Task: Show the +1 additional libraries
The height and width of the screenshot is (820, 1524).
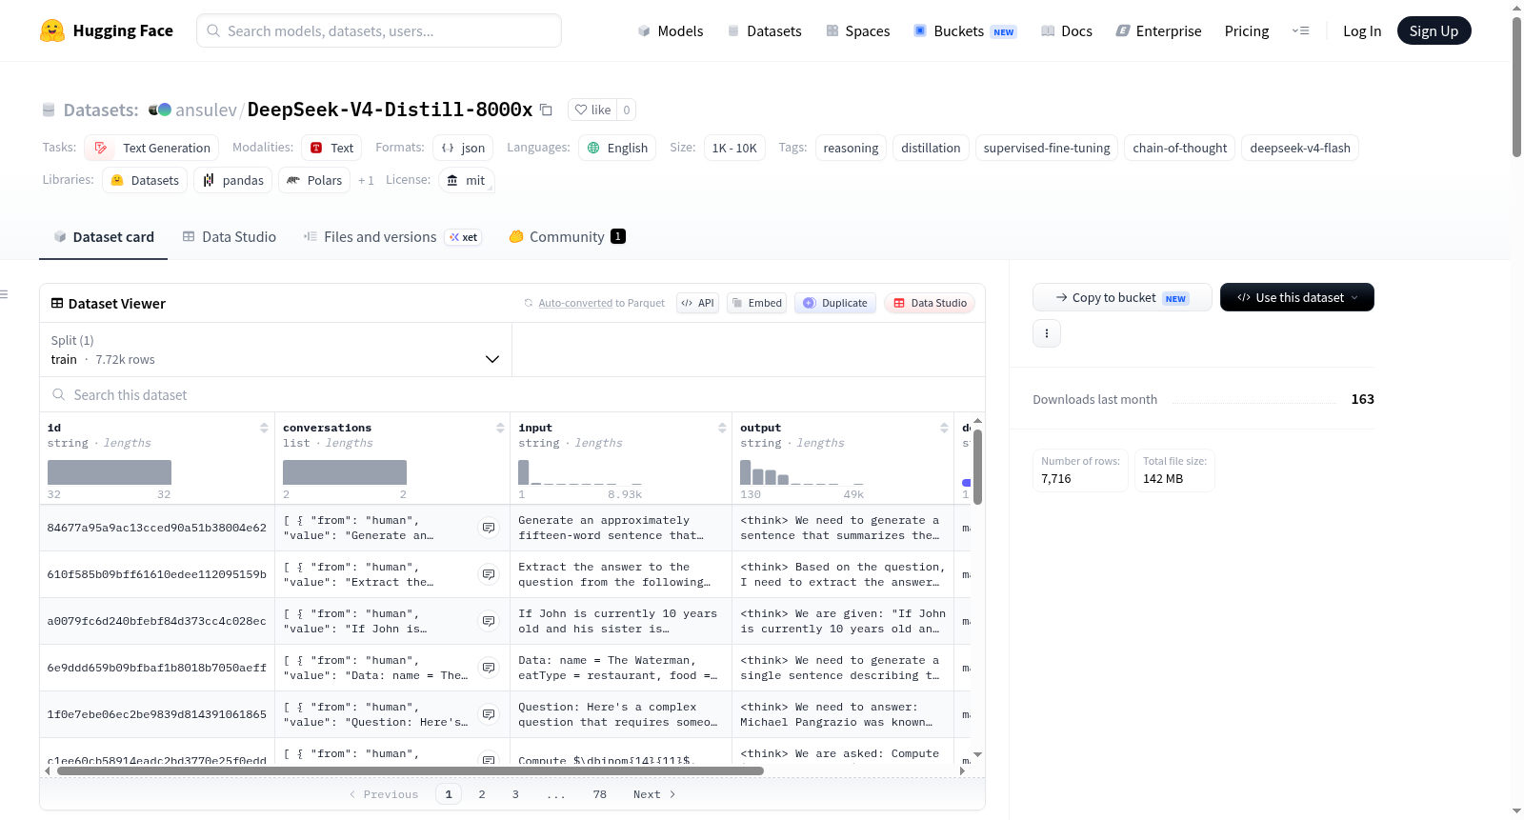Action: [366, 180]
